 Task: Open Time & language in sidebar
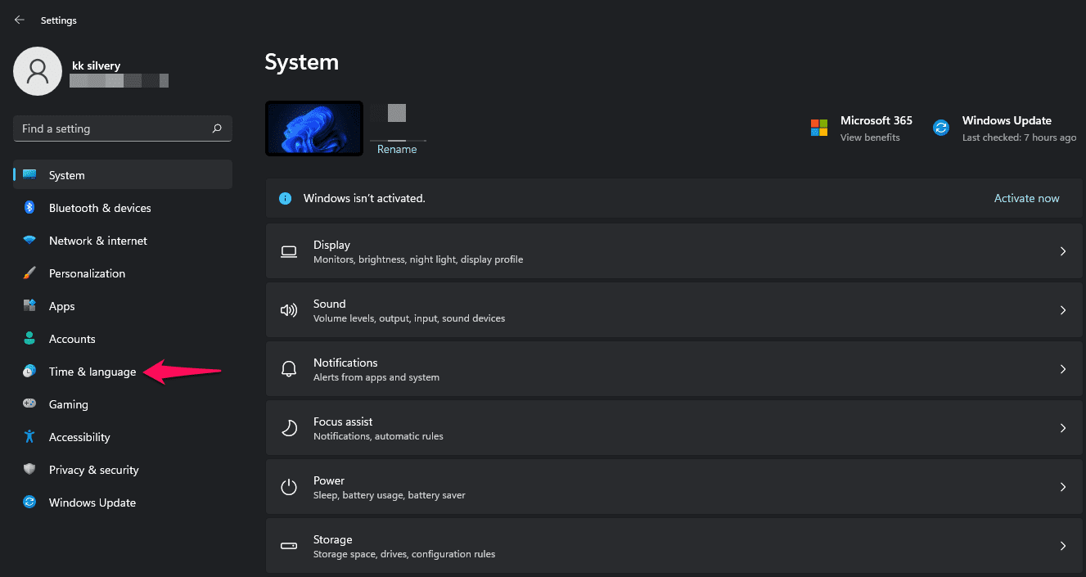[x=92, y=372]
